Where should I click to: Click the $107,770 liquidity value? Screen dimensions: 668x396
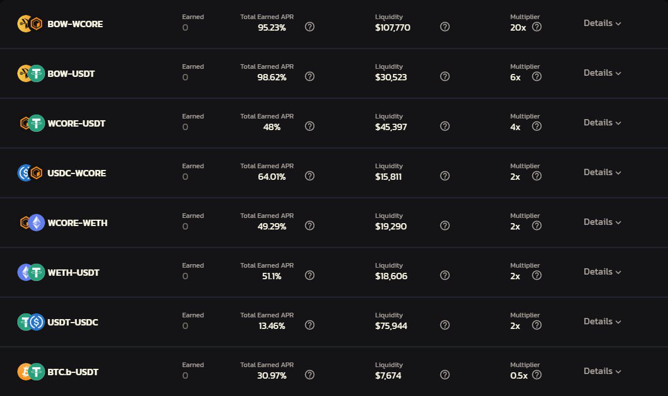392,27
